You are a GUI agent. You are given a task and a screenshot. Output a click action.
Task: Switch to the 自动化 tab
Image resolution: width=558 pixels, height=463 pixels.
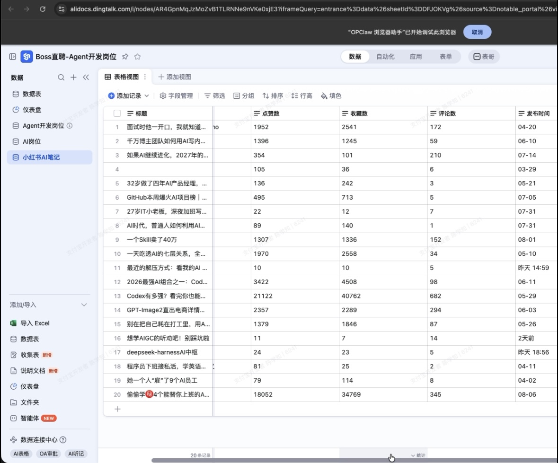[x=385, y=57]
